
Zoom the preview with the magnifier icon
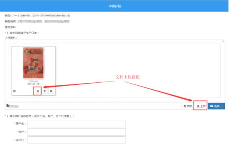coord(51,91)
